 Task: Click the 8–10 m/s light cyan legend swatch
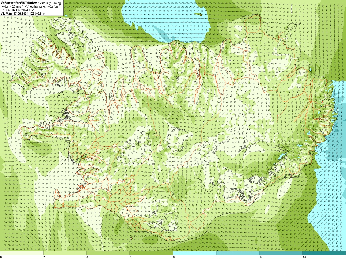pyautogui.click(x=195, y=253)
